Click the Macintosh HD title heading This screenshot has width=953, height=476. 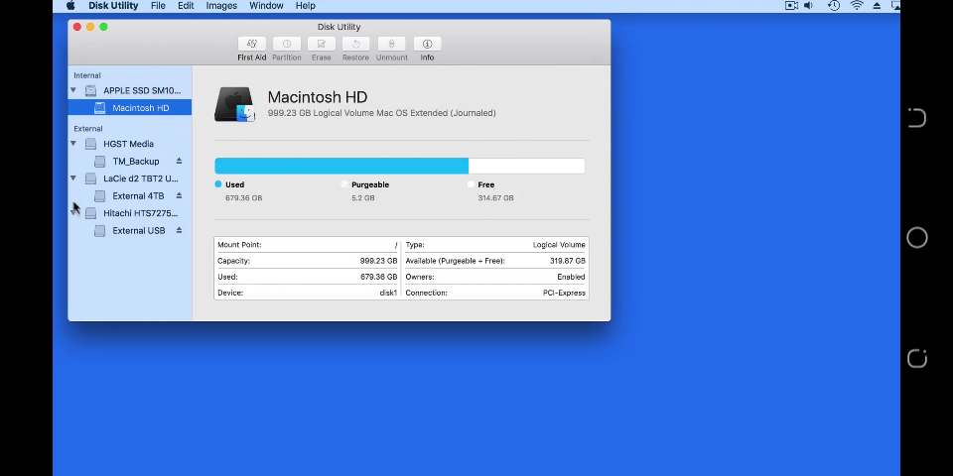point(318,97)
